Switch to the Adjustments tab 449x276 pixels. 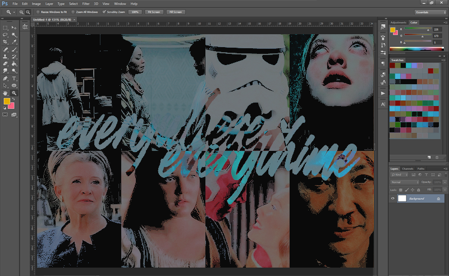coord(398,22)
